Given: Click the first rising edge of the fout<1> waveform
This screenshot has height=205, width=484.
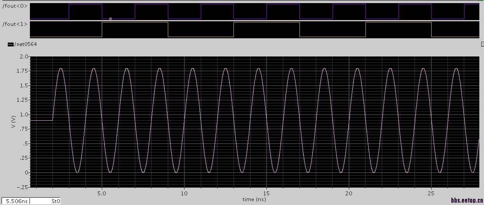Looking at the screenshot, I should pos(102,29).
